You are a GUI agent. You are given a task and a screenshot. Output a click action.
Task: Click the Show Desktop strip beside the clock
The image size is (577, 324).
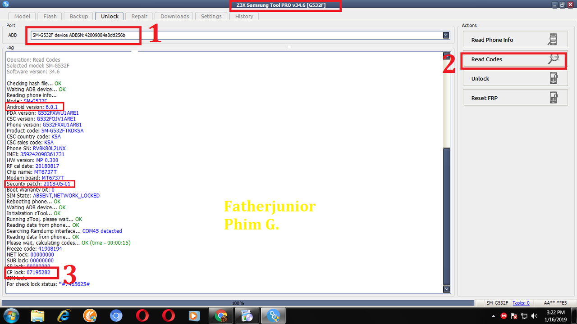(x=573, y=315)
